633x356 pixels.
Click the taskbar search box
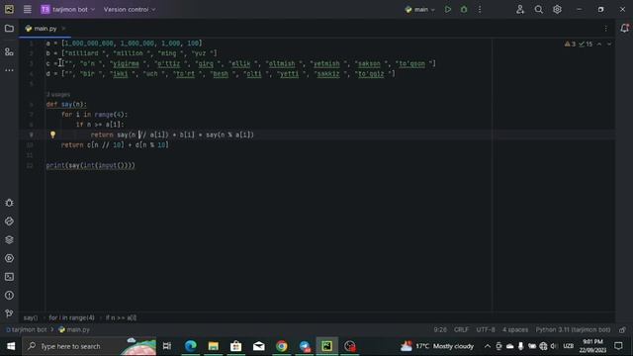click(90, 346)
